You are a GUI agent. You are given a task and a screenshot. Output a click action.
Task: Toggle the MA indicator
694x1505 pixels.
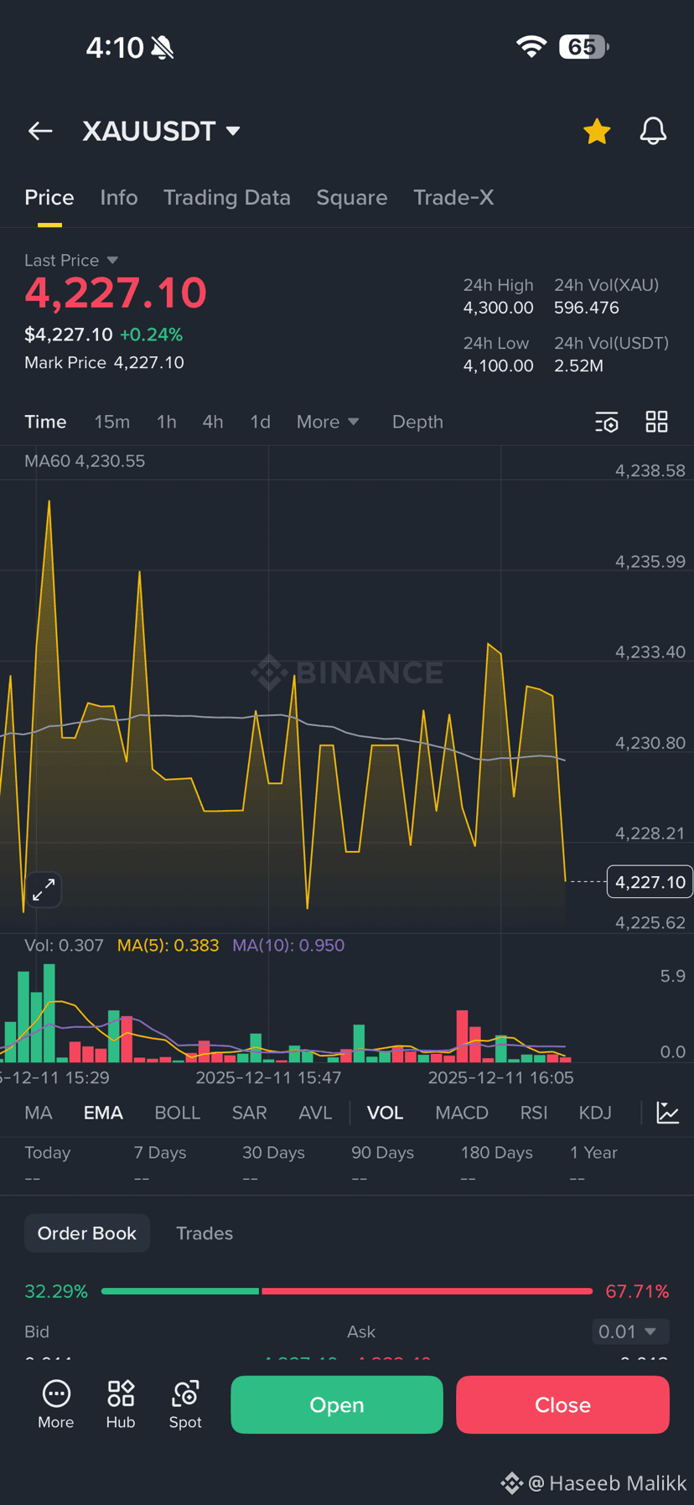(39, 1113)
